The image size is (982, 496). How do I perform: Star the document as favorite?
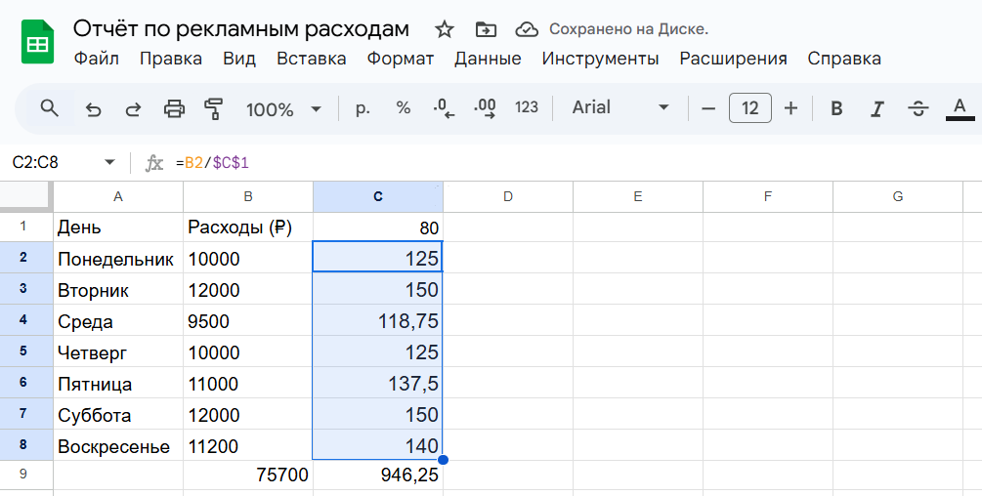(x=445, y=28)
